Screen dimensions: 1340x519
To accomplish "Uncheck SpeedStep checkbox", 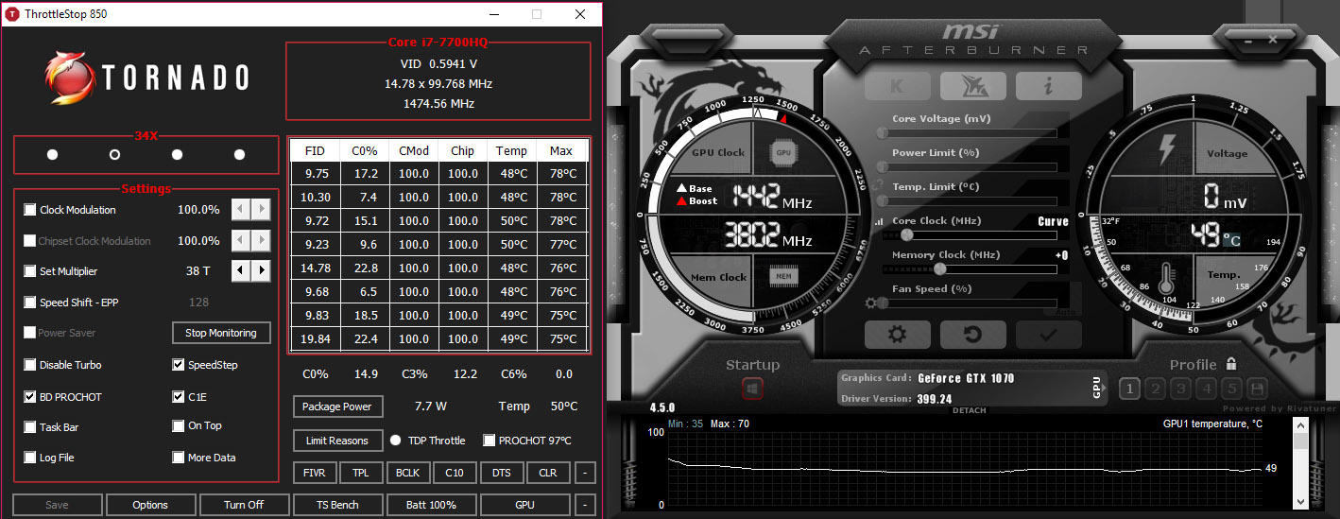I will [x=179, y=365].
